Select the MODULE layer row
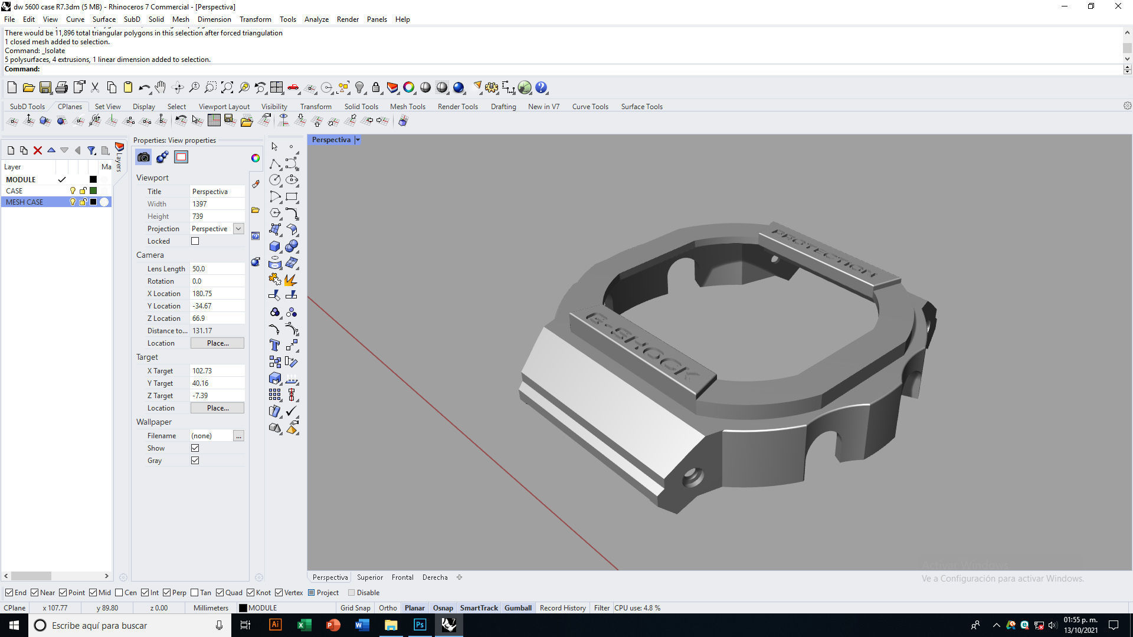This screenshot has width=1133, height=637. [x=57, y=180]
